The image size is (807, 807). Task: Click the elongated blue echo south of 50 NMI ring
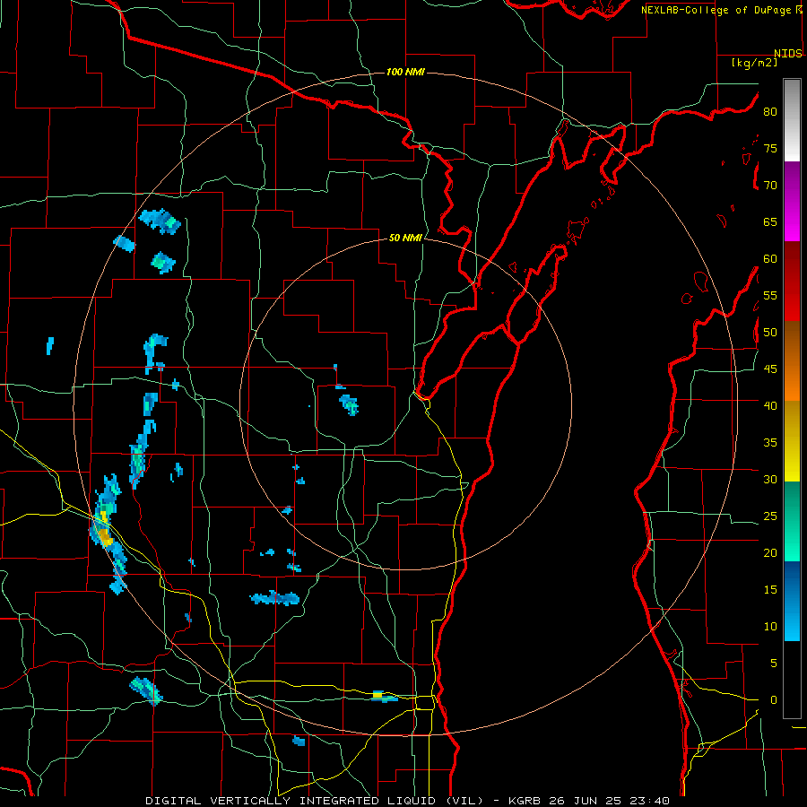pyautogui.click(x=274, y=598)
